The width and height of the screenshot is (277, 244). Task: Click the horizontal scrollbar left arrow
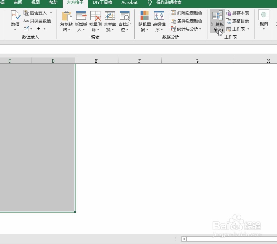184,239
